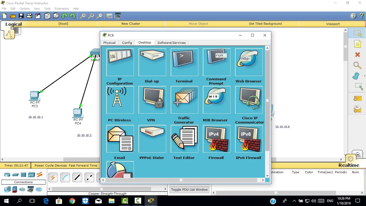Open the Options menu
The width and height of the screenshot is (366, 206).
pos(25,9)
